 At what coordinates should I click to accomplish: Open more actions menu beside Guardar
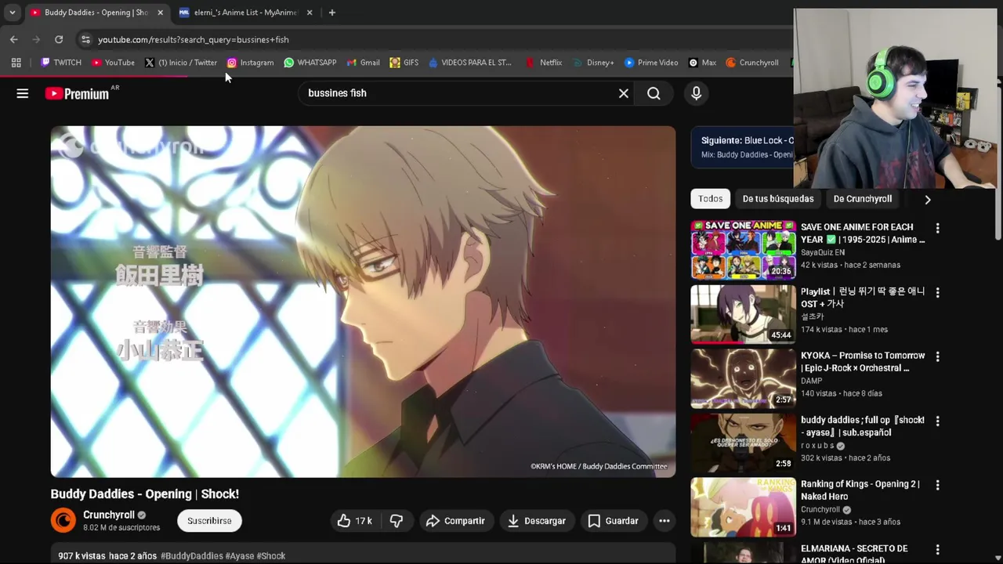pos(664,521)
